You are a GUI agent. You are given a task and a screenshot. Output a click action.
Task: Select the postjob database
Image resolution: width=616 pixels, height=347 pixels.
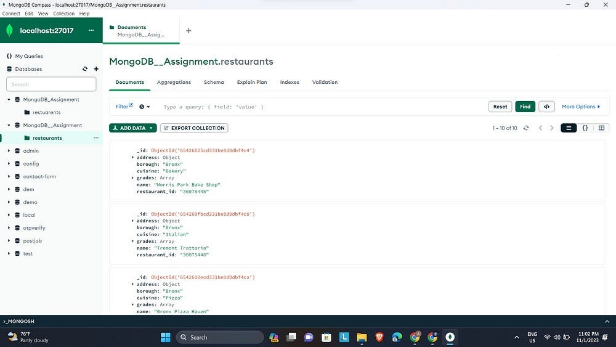[32, 240]
